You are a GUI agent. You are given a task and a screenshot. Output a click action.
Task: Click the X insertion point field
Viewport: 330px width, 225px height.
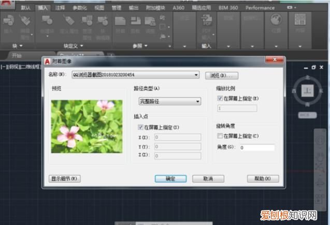click(x=177, y=137)
